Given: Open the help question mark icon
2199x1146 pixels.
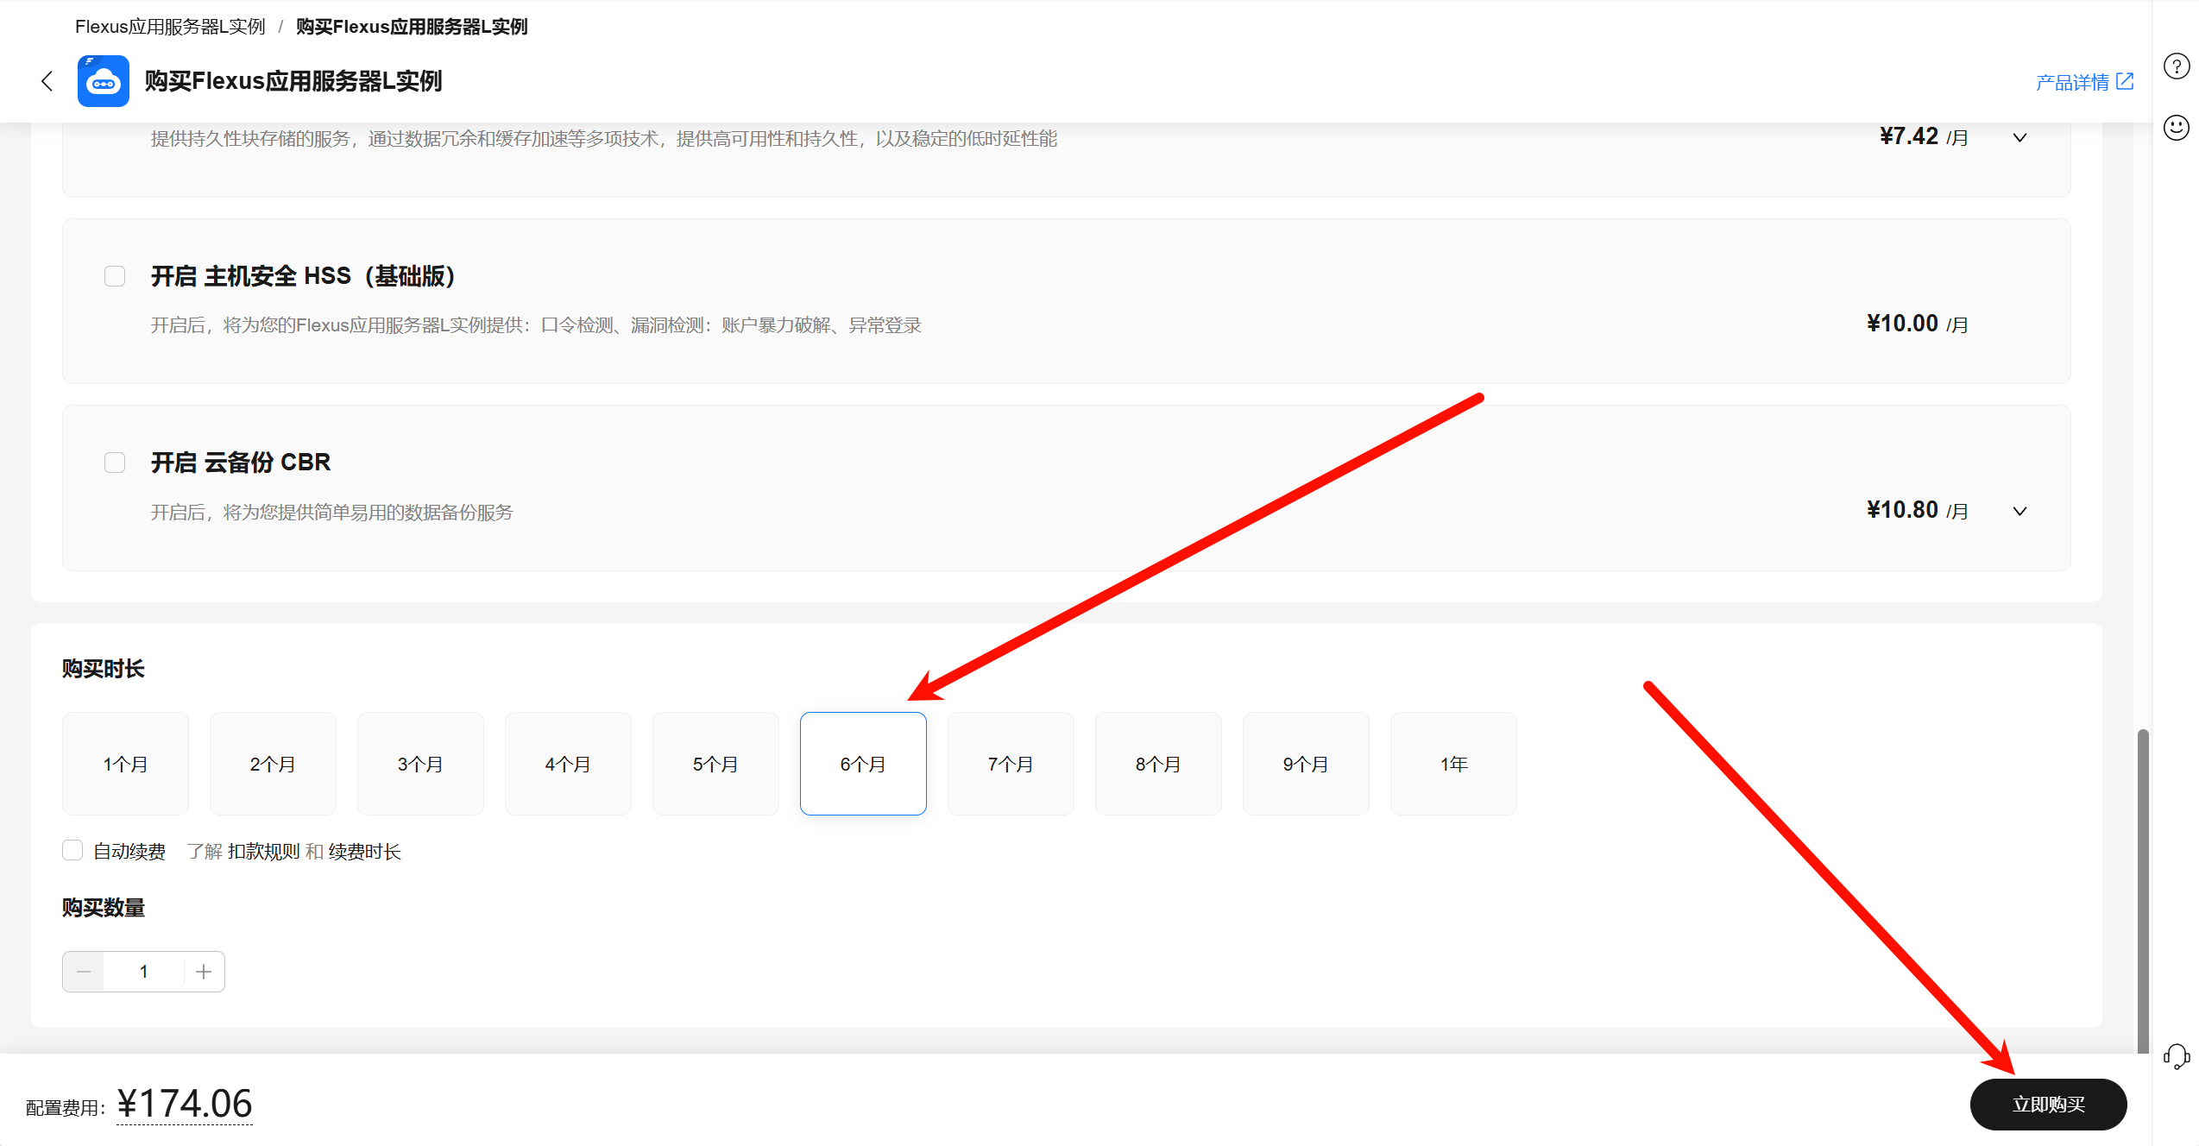Looking at the screenshot, I should [2176, 66].
